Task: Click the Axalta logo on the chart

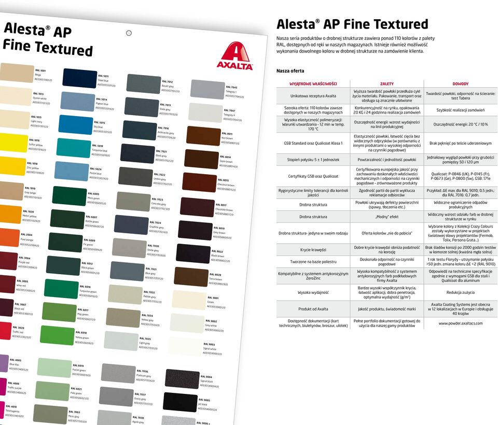Action: point(235,56)
